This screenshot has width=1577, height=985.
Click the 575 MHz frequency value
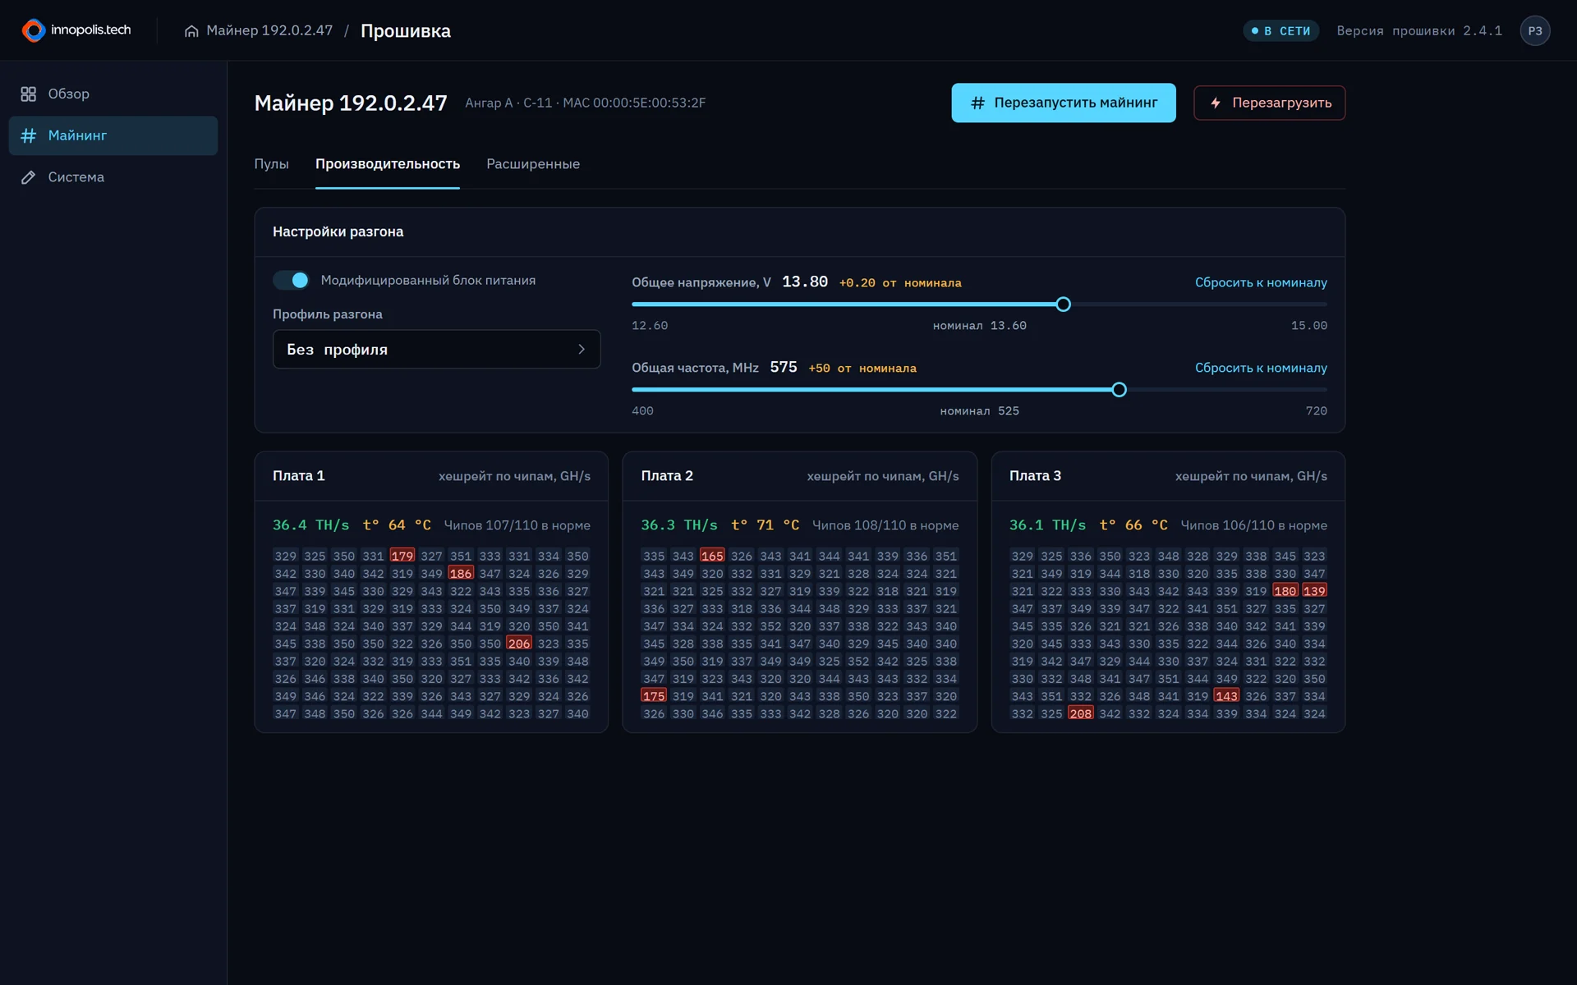(784, 368)
